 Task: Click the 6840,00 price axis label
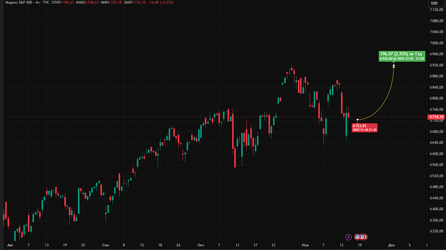click(x=436, y=87)
